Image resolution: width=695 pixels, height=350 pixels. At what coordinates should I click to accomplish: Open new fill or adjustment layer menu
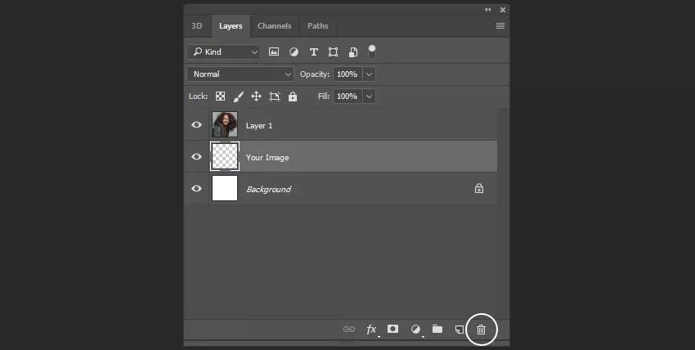tap(415, 330)
